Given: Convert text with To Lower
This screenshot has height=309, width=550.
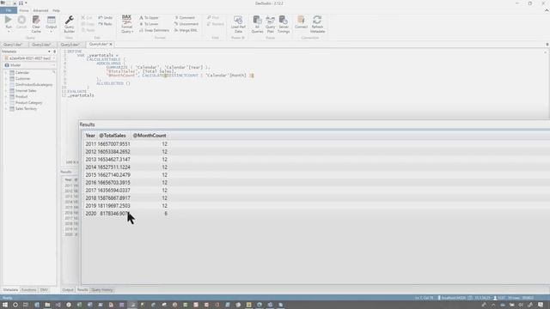Looking at the screenshot, I should pos(149,24).
